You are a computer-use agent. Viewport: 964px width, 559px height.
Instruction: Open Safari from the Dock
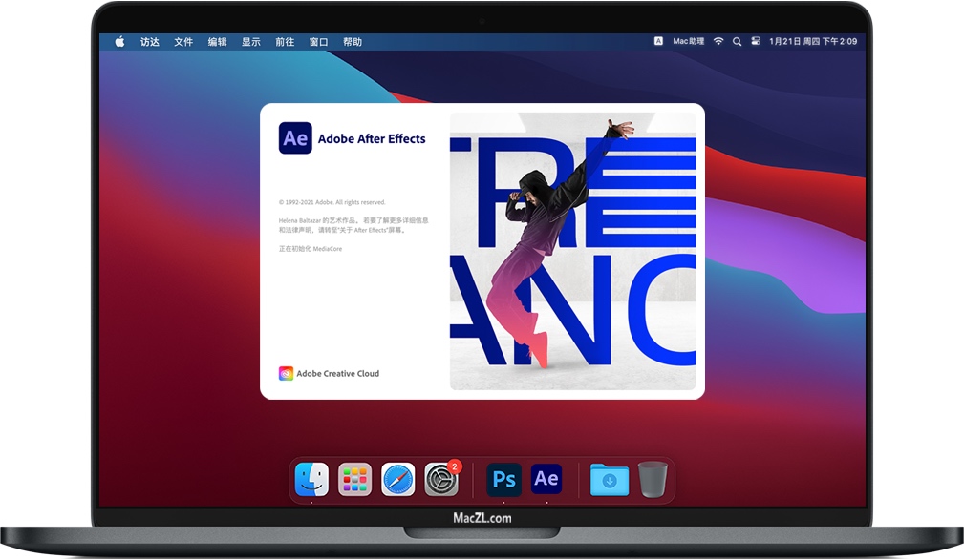[x=398, y=479]
